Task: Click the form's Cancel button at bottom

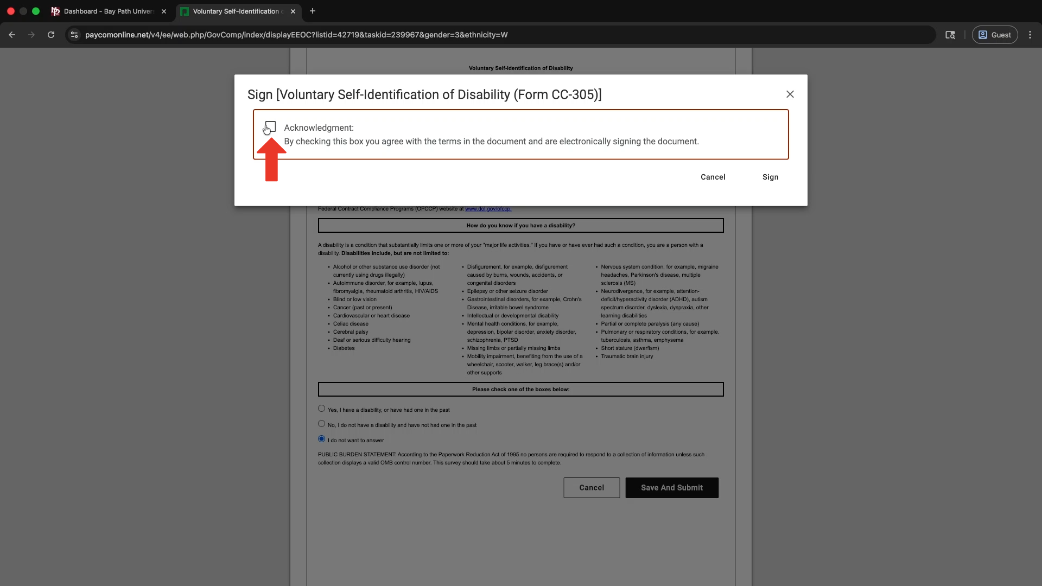Action: point(591,488)
